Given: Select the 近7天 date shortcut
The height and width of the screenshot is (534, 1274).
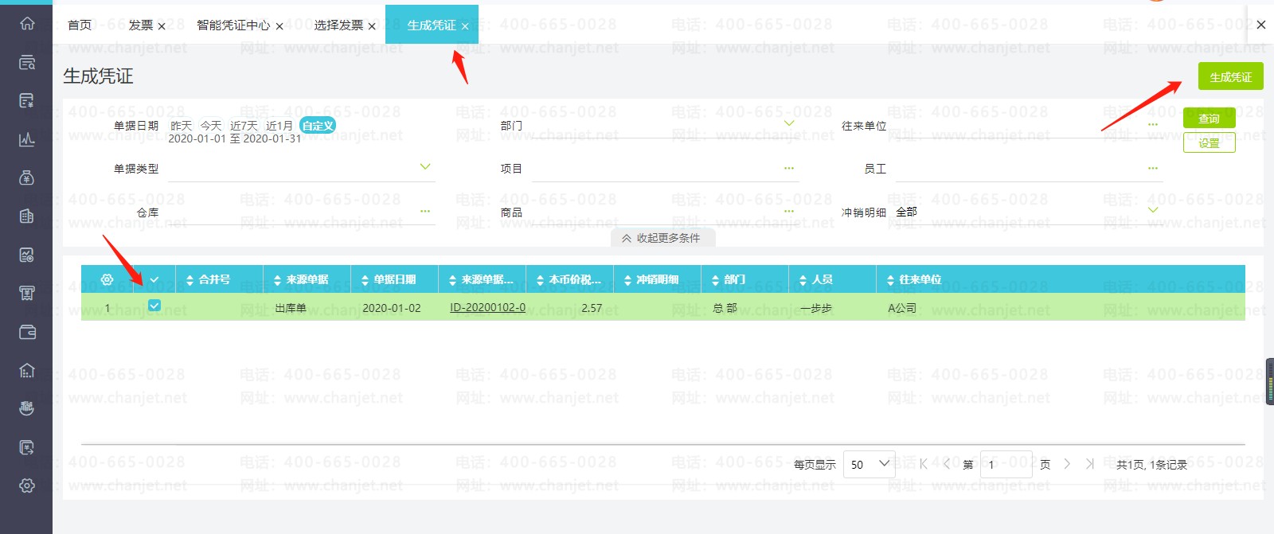Looking at the screenshot, I should click(244, 126).
